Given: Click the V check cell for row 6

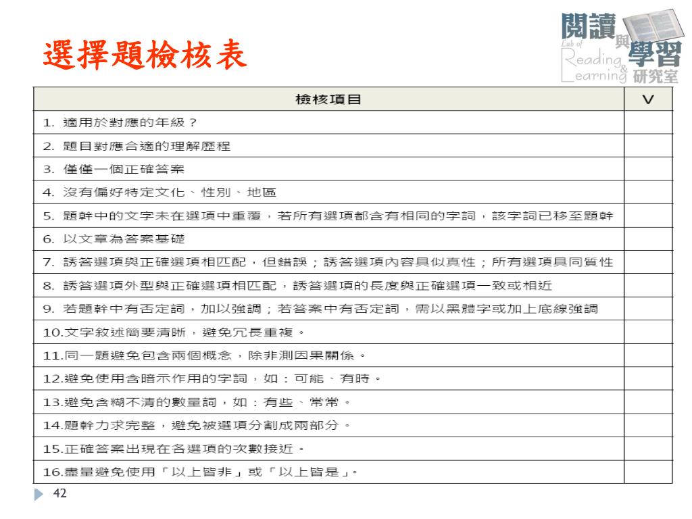Looking at the screenshot, I should [648, 239].
